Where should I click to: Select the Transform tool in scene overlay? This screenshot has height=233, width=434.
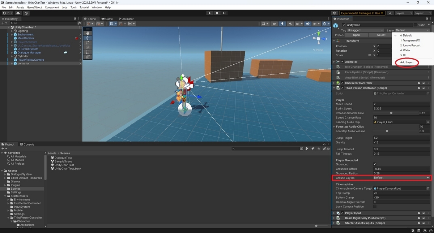point(88,57)
